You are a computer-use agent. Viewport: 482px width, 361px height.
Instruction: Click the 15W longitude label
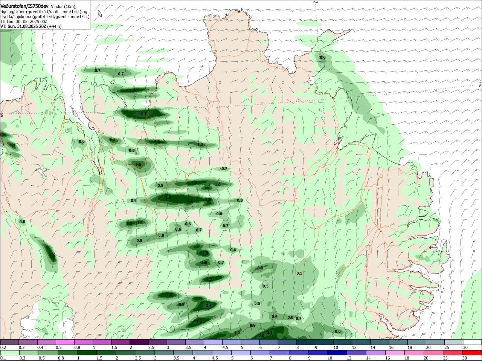pos(316,2)
